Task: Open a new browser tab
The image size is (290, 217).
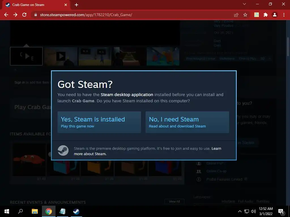Action: 76,5
